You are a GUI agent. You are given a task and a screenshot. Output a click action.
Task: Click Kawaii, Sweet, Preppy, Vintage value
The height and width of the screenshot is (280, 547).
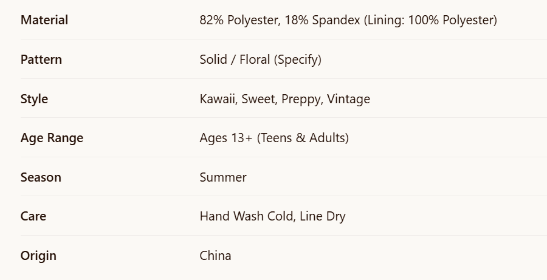(x=284, y=98)
